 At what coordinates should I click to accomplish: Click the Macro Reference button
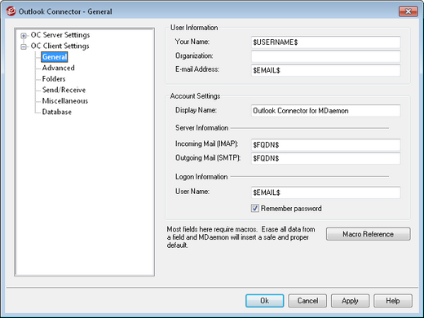(369, 234)
